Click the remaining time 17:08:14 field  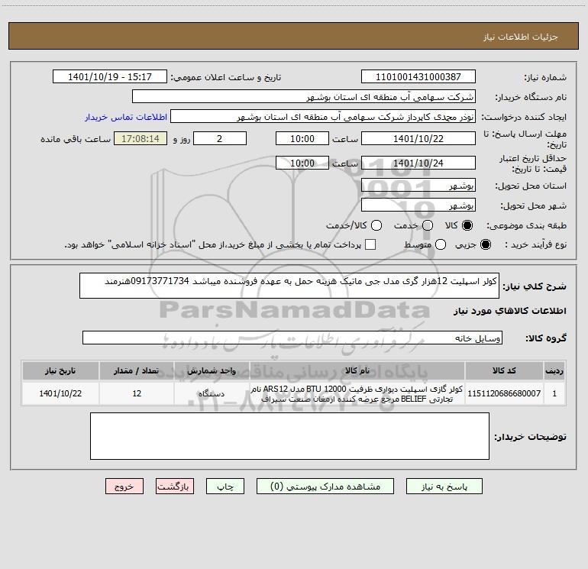[x=141, y=138]
